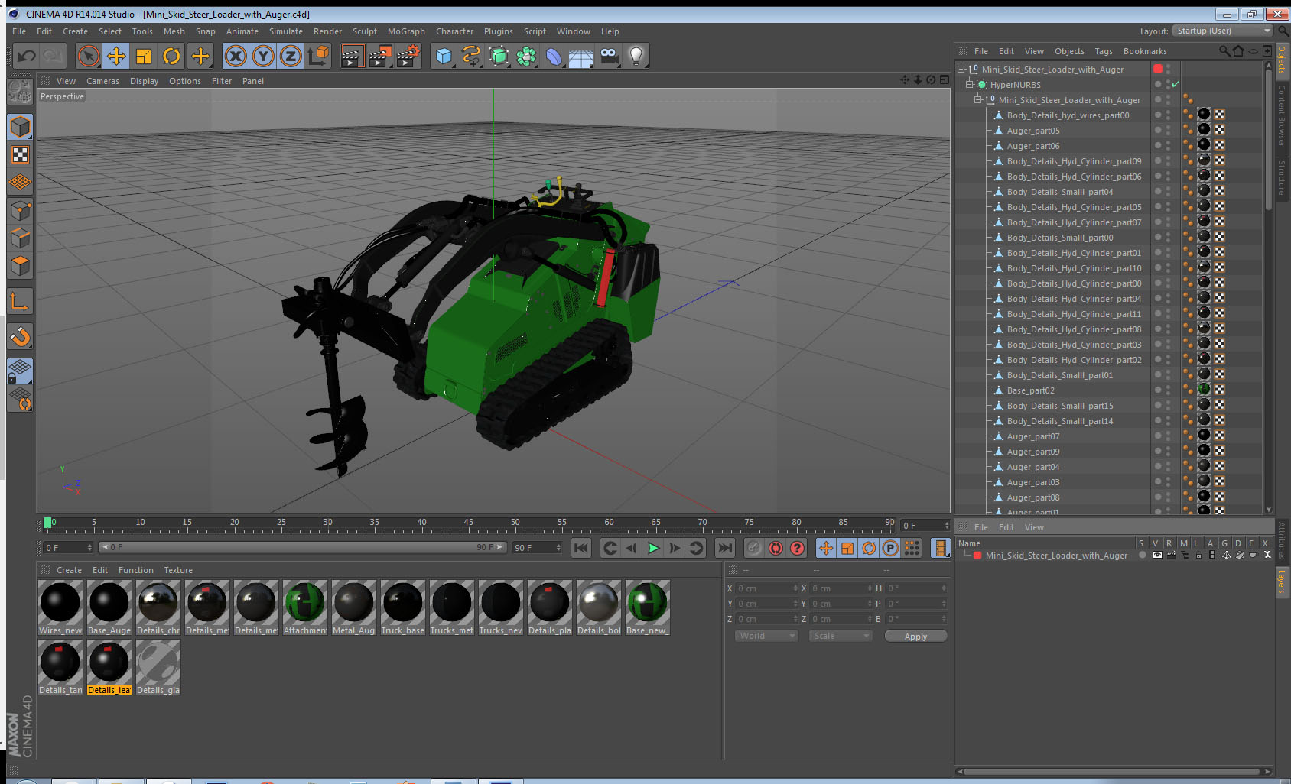This screenshot has height=784, width=1291.
Task: Add a Camera object icon
Action: tap(609, 56)
